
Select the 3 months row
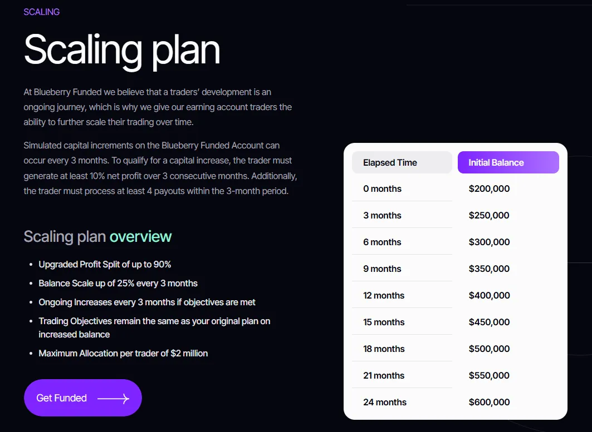click(x=381, y=215)
